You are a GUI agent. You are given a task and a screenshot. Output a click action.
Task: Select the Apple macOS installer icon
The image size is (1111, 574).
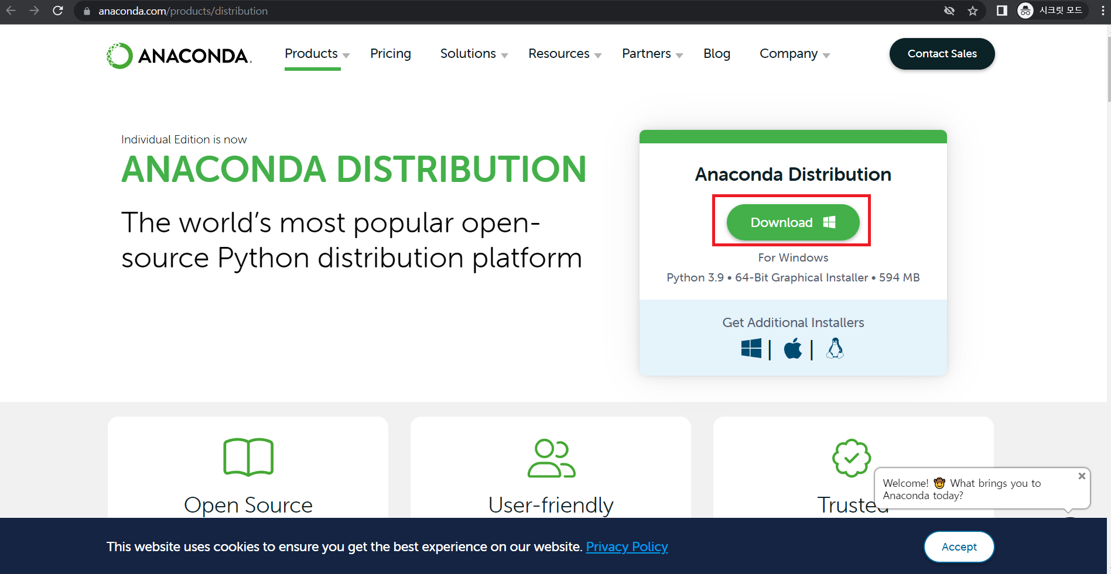793,349
